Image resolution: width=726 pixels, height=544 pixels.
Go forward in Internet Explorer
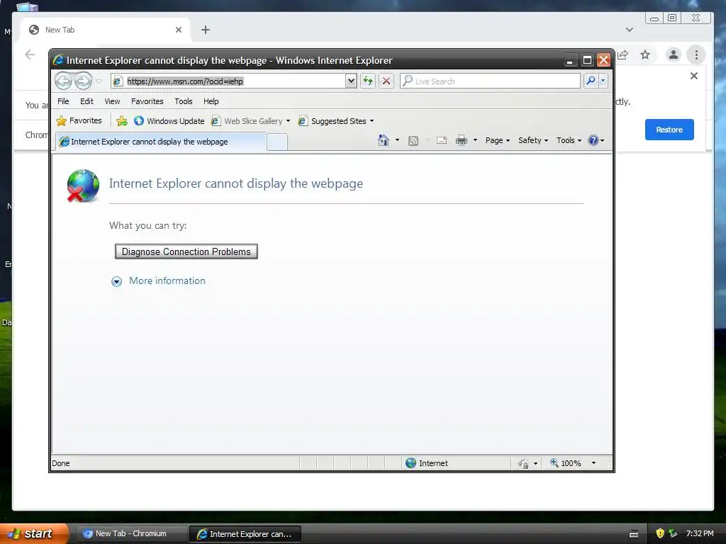(x=84, y=81)
